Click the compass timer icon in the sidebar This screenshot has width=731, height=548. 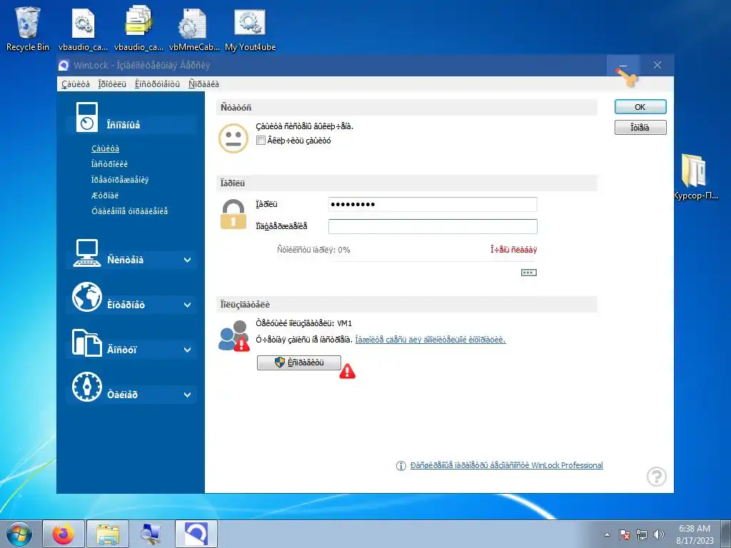[86, 387]
